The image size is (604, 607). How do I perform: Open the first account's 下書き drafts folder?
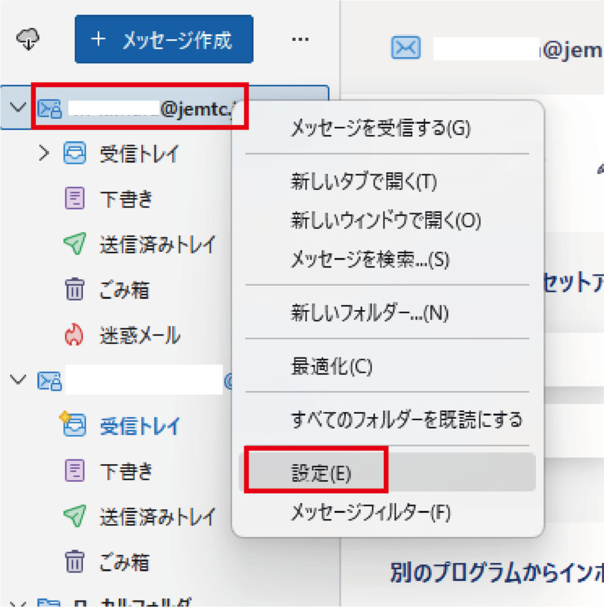coord(126,199)
